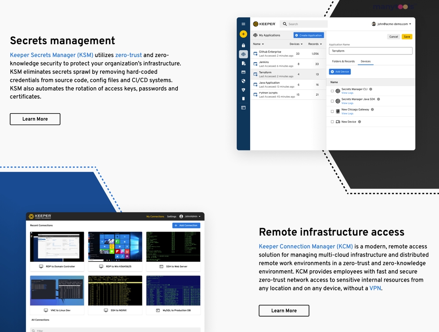The height and width of the screenshot is (332, 439).
Task: Click the terminal icon beside MySQL to Production DB
Action: 158,311
